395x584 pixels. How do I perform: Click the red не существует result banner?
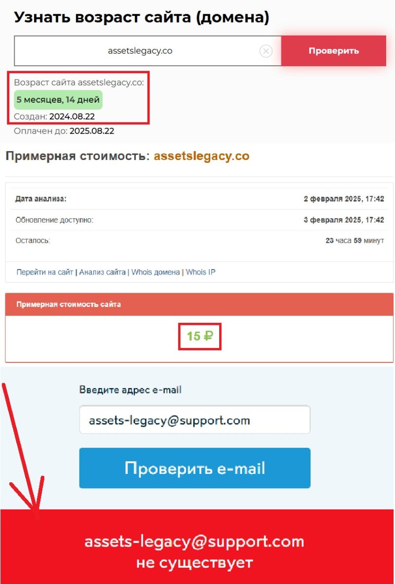pos(197,547)
